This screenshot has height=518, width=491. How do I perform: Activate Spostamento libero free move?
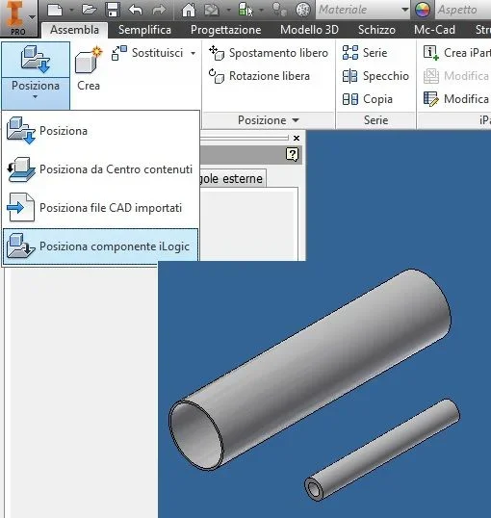pyautogui.click(x=269, y=53)
